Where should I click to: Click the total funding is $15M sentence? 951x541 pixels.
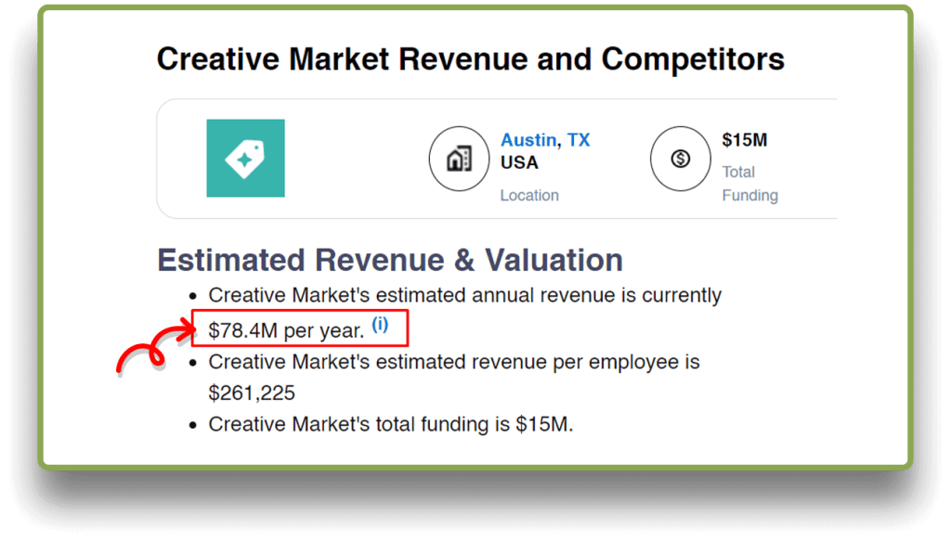(391, 424)
